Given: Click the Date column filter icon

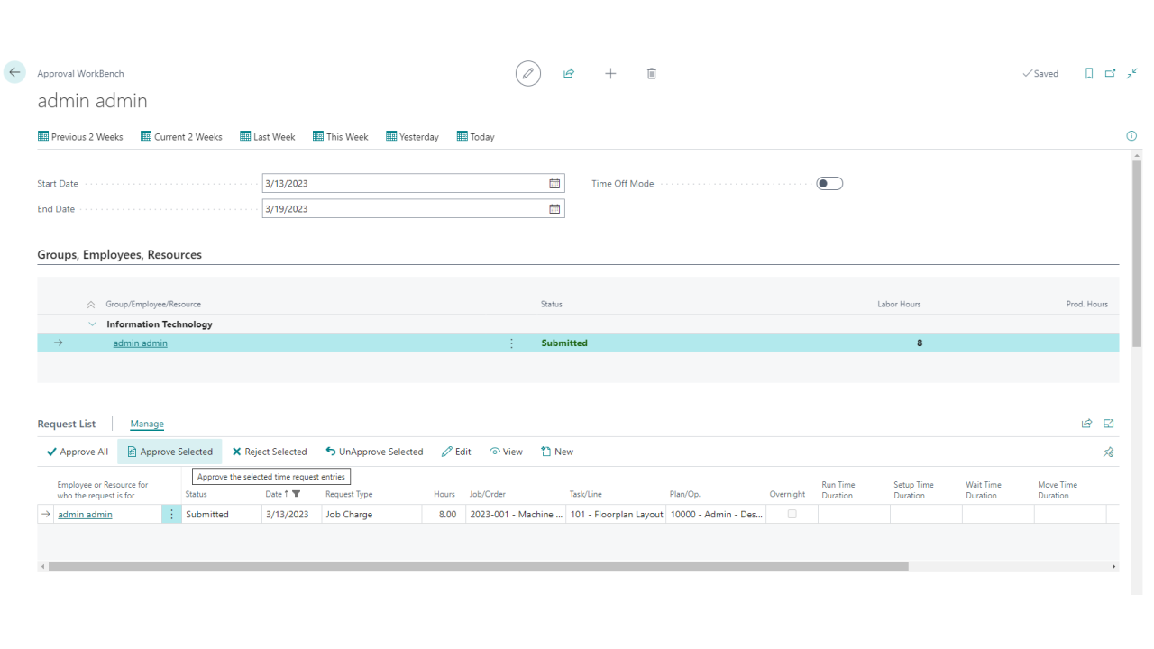Looking at the screenshot, I should 297,494.
